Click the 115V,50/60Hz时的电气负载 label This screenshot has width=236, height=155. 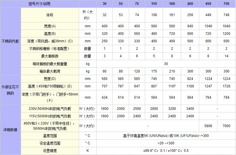[x=50, y=116]
